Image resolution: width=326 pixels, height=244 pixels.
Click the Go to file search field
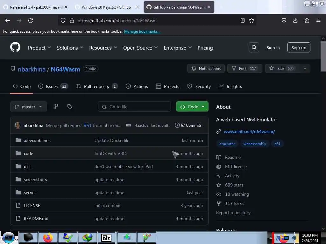pos(134,107)
